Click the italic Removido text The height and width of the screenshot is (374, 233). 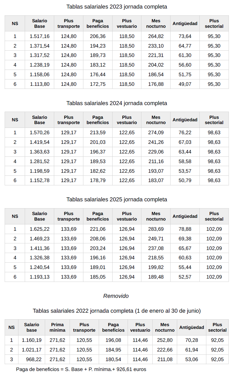116,296
